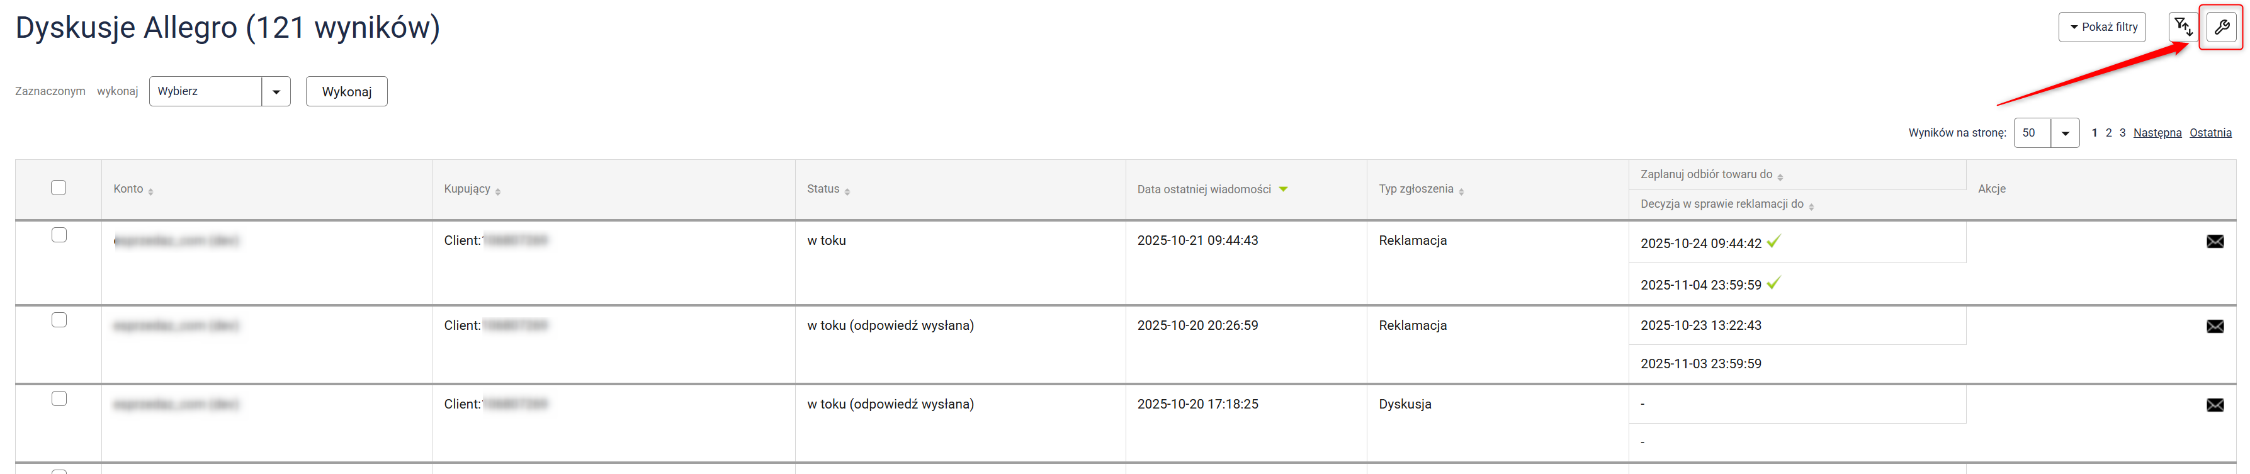This screenshot has height=474, width=2250.
Task: Sort the Status column
Action: (x=846, y=191)
